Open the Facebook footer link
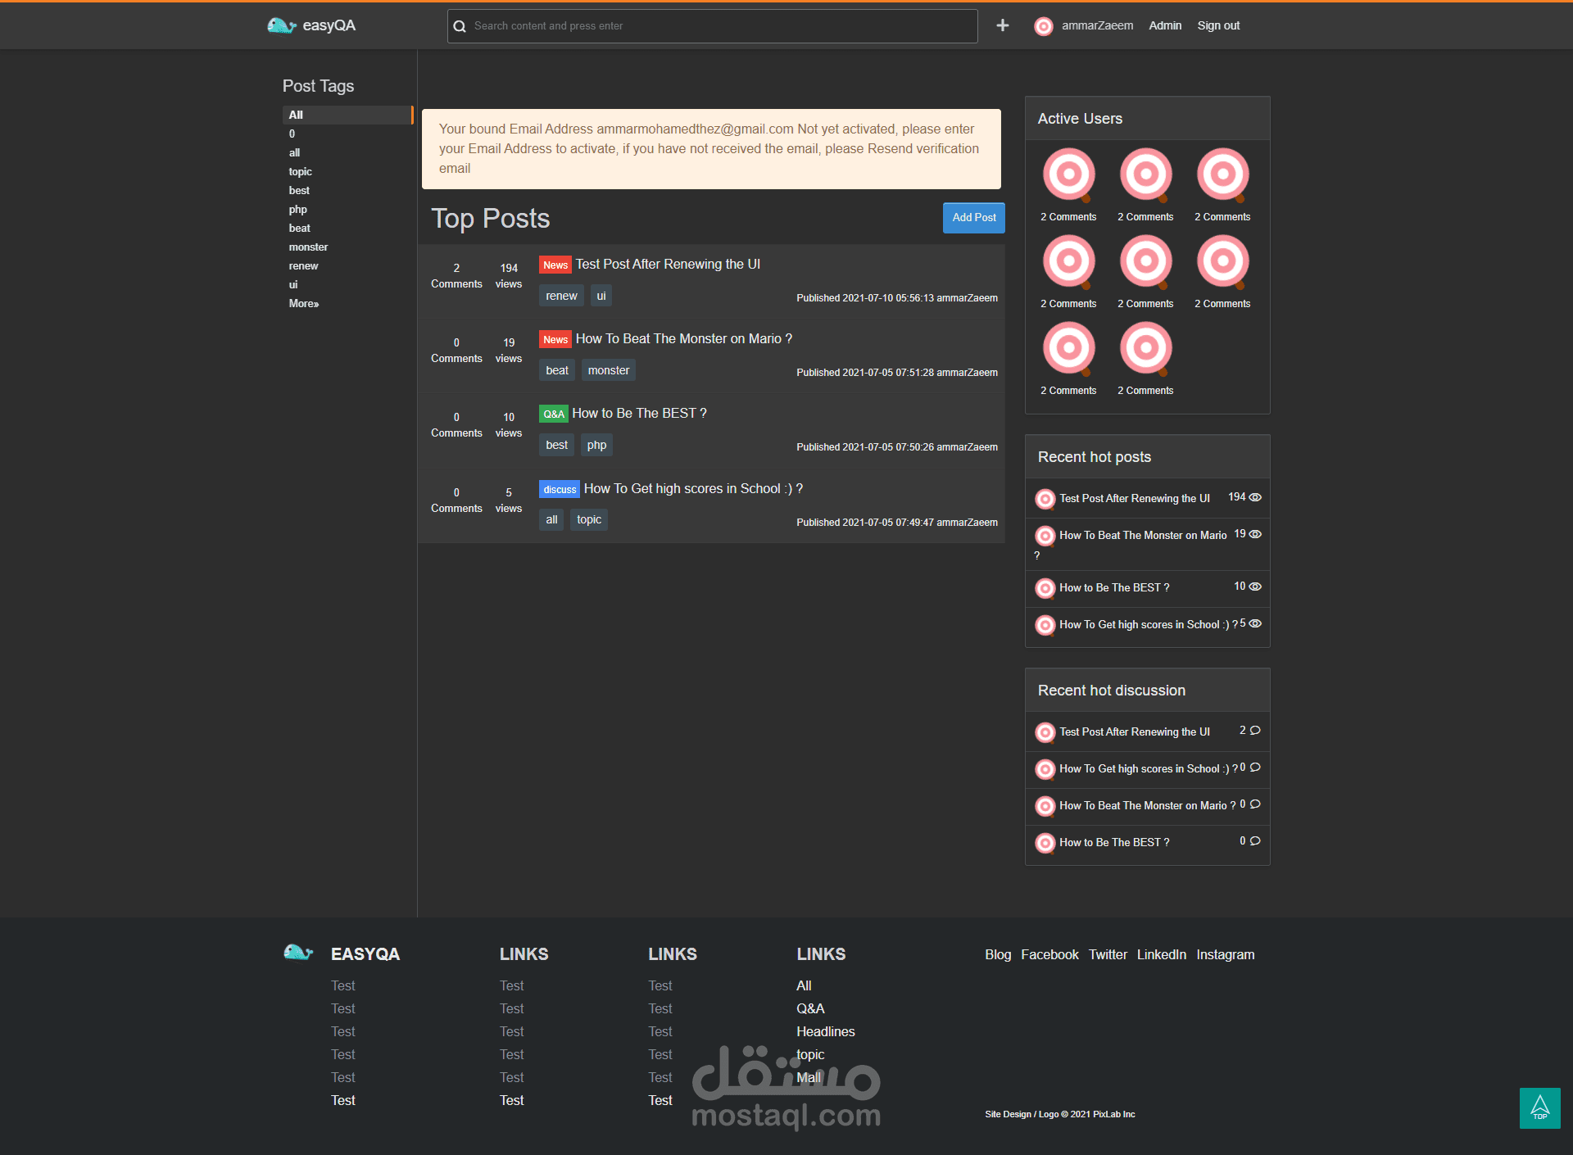 (1049, 954)
